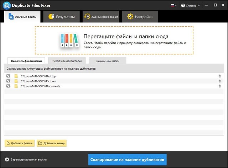
Task: Open the Результаты tab
Action: coord(61,17)
